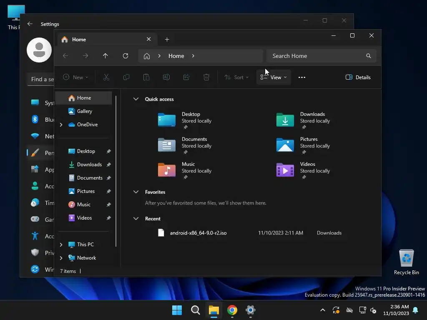Image resolution: width=427 pixels, height=320 pixels.
Task: Click the Back arrow in File Explorer
Action: pos(65,56)
